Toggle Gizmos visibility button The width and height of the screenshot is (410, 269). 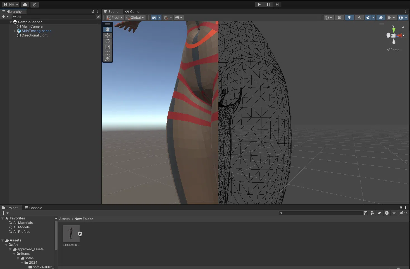tap(401, 18)
